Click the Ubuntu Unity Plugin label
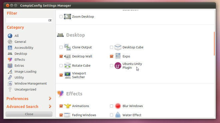 click(132, 65)
